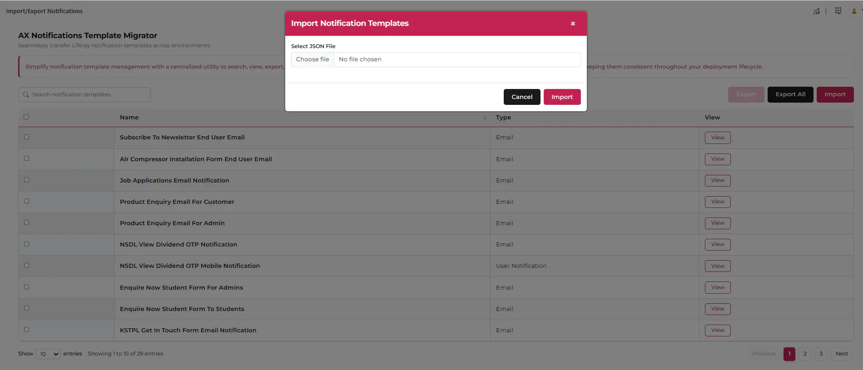Check Job Applications Email Notification row checkbox
This screenshot has width=863, height=370.
(26, 180)
